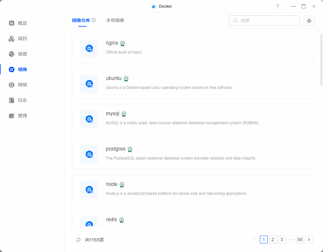Image resolution: width=323 pixels, height=252 pixels.
Task: Open registry settings gear button
Action: (x=309, y=21)
